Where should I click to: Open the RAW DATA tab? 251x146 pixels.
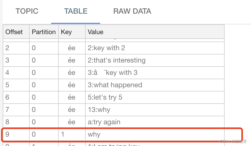point(132,11)
